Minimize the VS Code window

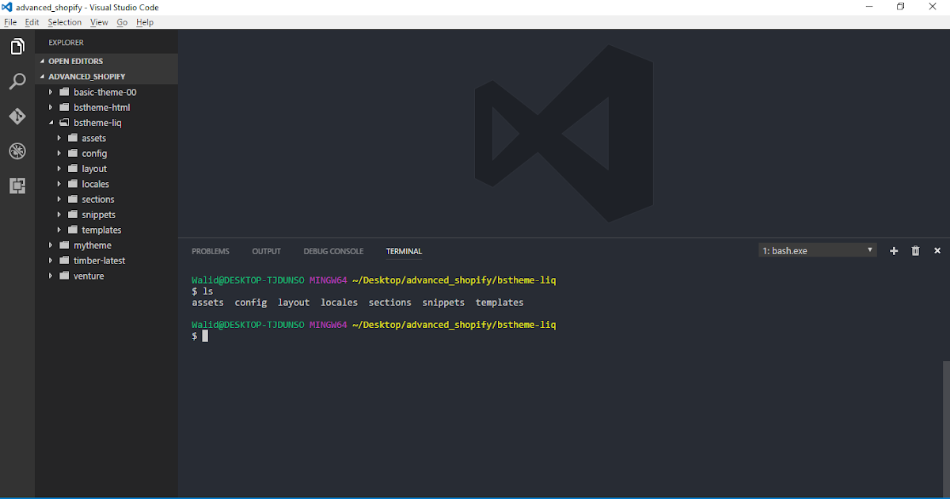(x=869, y=7)
